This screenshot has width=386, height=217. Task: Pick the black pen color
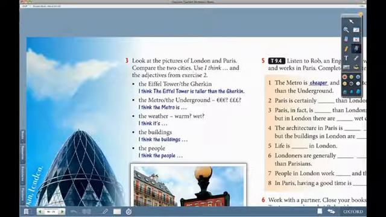coord(351,84)
